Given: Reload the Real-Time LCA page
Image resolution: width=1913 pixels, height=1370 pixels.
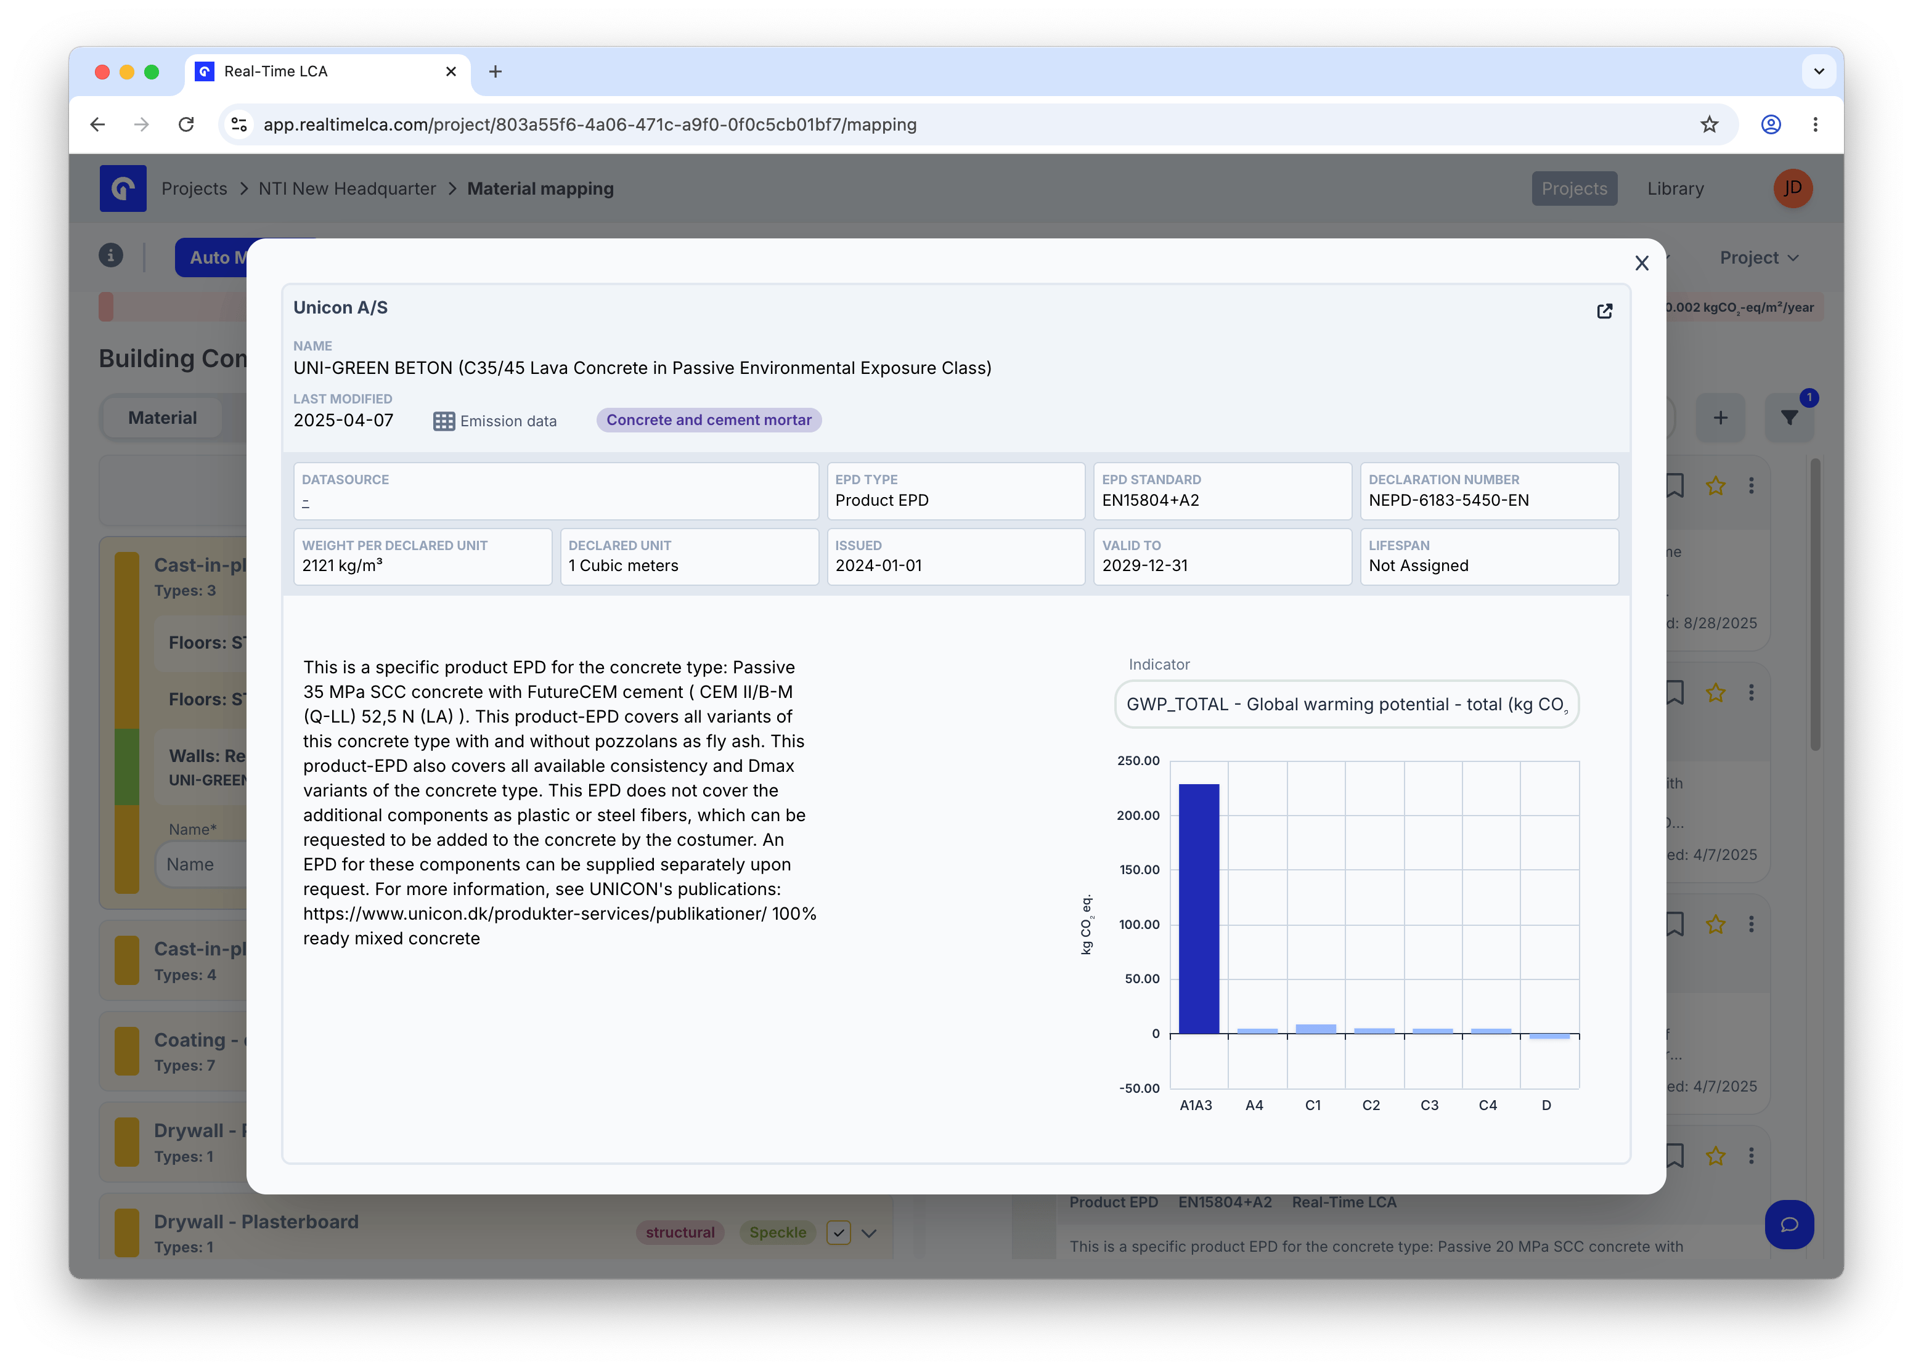Looking at the screenshot, I should click(x=186, y=125).
